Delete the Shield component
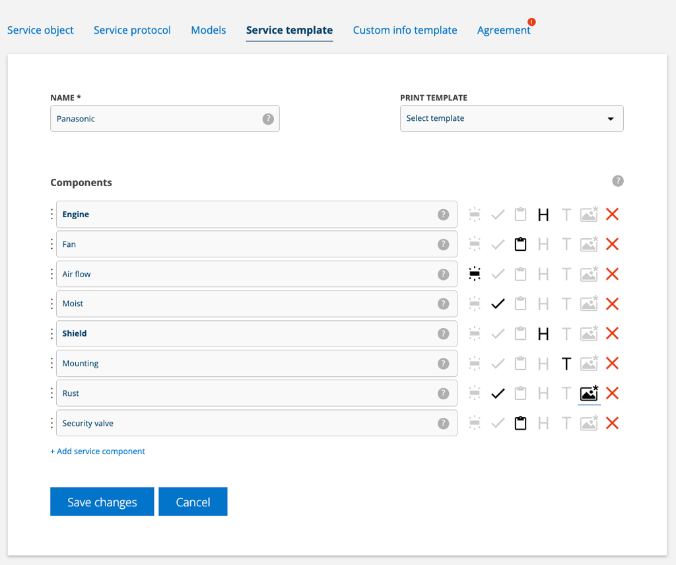The width and height of the screenshot is (676, 565). point(612,333)
